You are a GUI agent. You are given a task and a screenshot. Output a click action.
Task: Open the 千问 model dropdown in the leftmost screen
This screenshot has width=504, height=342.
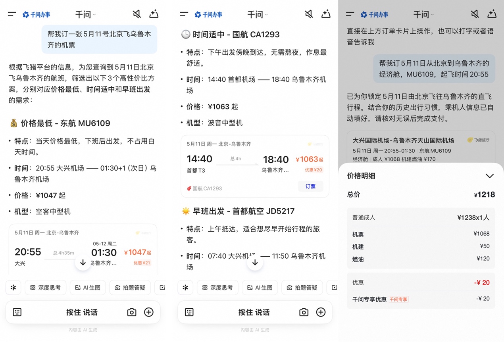(85, 15)
